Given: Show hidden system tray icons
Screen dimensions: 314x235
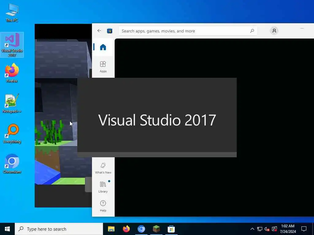Looking at the screenshot, I should pos(252,229).
